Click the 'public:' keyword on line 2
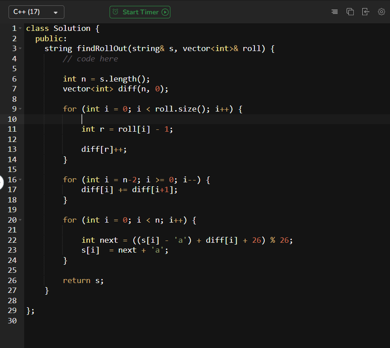Screen dimensions: 390x348 (x=51, y=39)
